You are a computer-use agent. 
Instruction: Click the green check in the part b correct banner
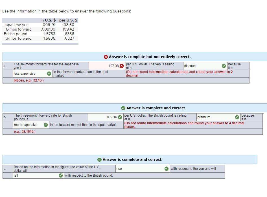[x=123, y=108]
